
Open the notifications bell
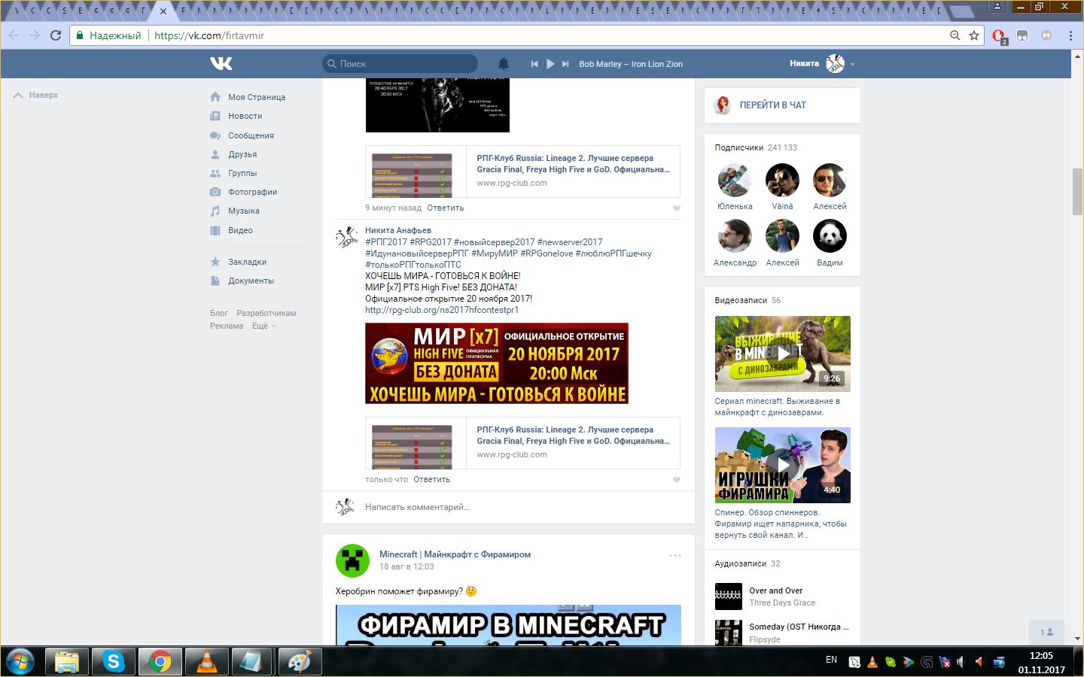[504, 64]
